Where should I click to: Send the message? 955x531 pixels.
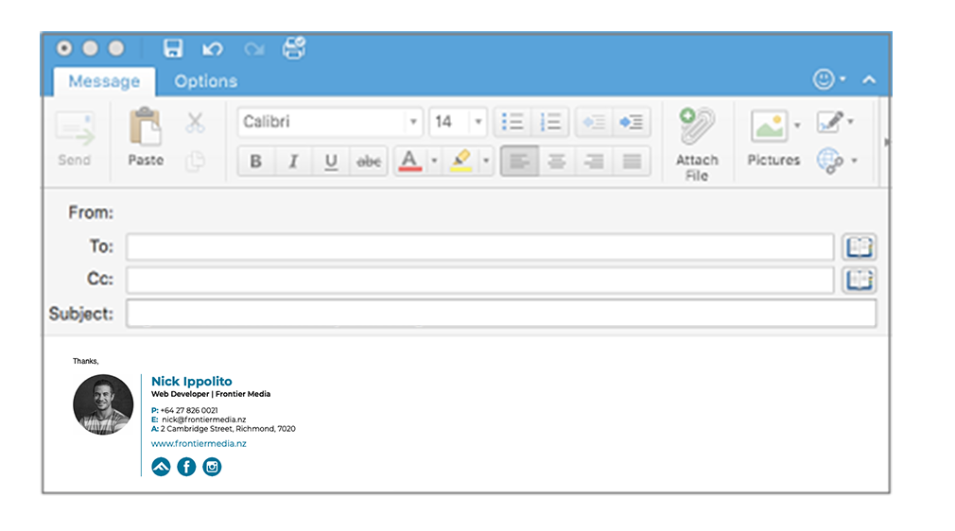click(75, 138)
